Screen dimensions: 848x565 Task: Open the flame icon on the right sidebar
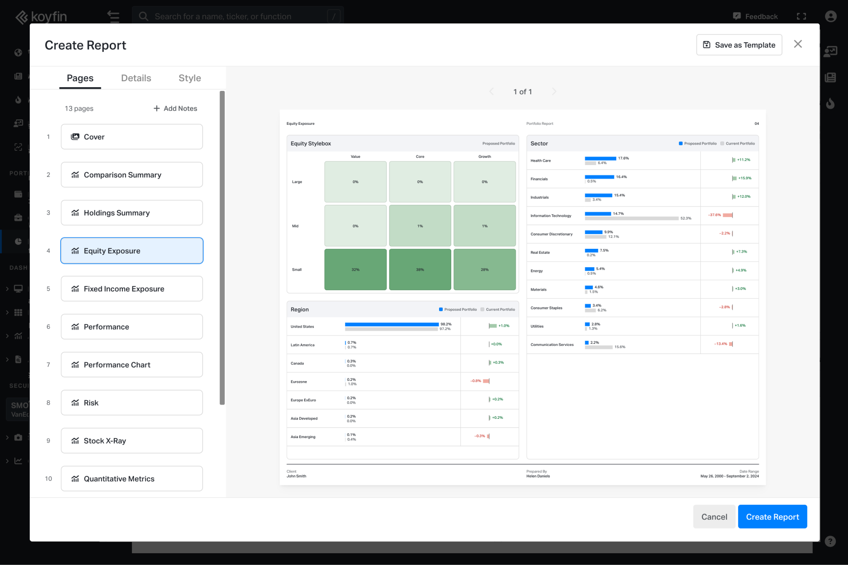(x=830, y=103)
